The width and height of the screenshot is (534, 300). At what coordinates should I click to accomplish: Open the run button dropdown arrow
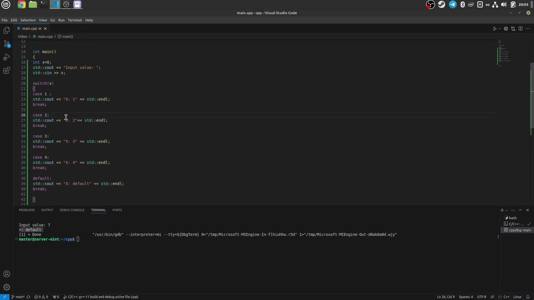[x=500, y=29]
